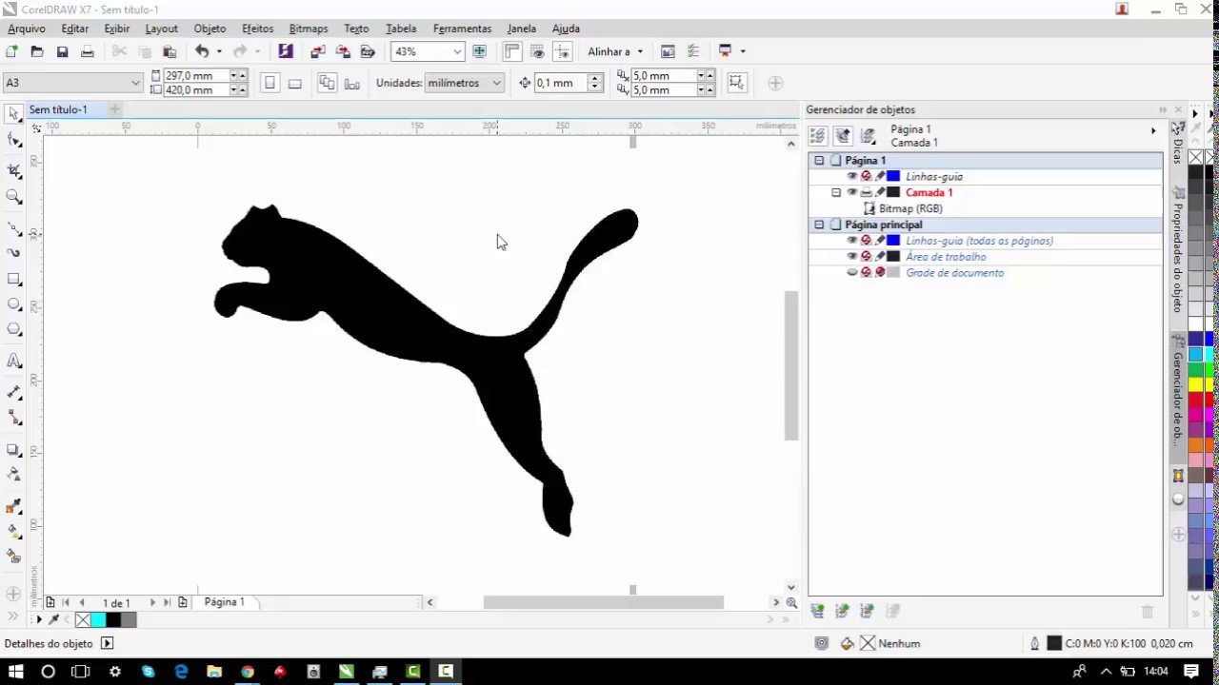Select the Zoom tool in toolbox
Screen dimensions: 1219x685
tap(14, 197)
